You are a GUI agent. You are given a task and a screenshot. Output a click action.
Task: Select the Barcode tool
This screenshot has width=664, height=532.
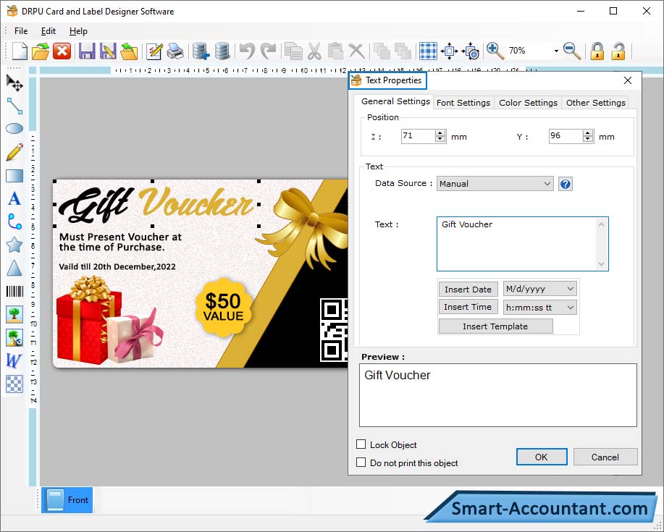(x=14, y=291)
